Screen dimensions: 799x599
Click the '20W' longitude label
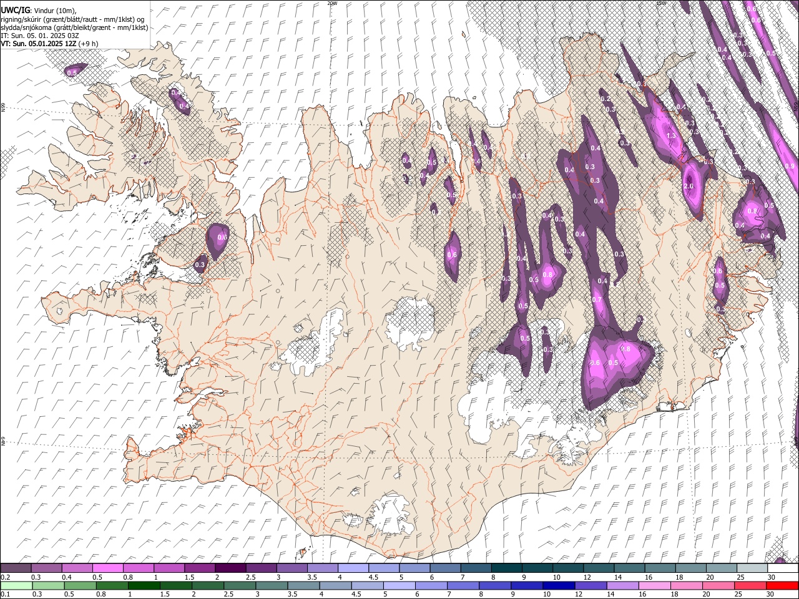click(333, 3)
